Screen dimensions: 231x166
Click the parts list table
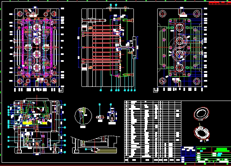pyautogui.click(x=153, y=132)
